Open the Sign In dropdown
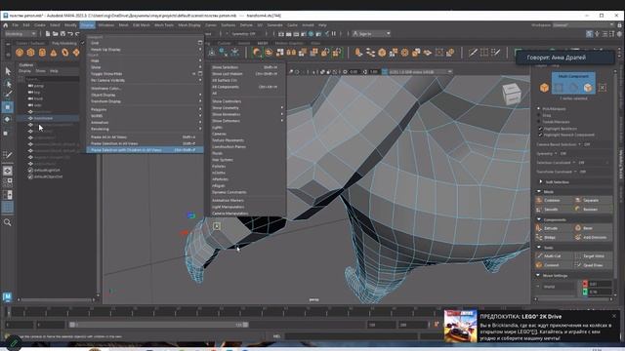This screenshot has width=625, height=351. 371,34
